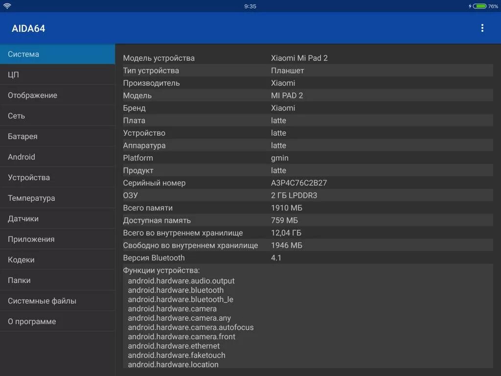This screenshot has height=376, width=501.
Task: Tap the Бренд label
Action: point(134,108)
